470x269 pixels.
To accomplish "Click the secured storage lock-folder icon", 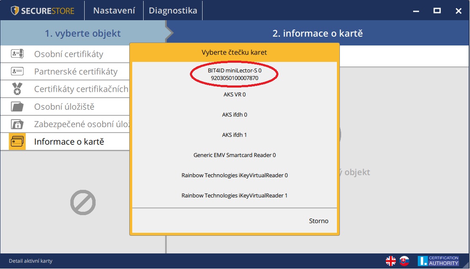I will [x=17, y=124].
